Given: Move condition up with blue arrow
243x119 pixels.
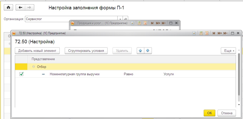Looking at the screenshot, I should pyautogui.click(x=141, y=51).
